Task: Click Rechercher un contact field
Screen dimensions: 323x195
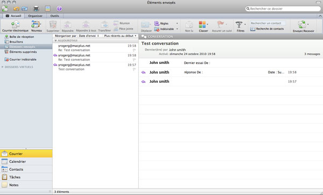Action: pyautogui.click(x=268, y=23)
